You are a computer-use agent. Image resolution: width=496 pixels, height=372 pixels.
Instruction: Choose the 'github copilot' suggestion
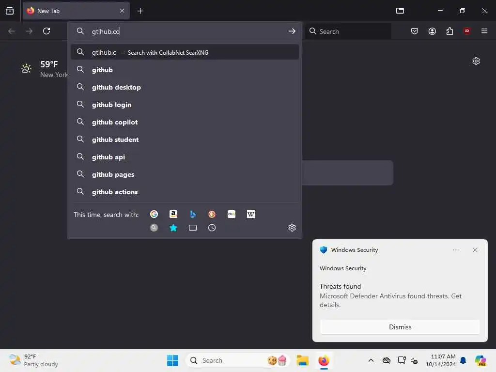(185, 122)
